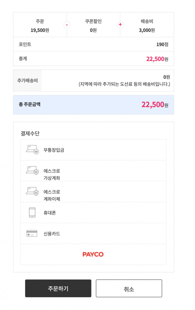Select 에스크로 가상계좌 payment option
This screenshot has height=310, width=195.
pos(93,171)
